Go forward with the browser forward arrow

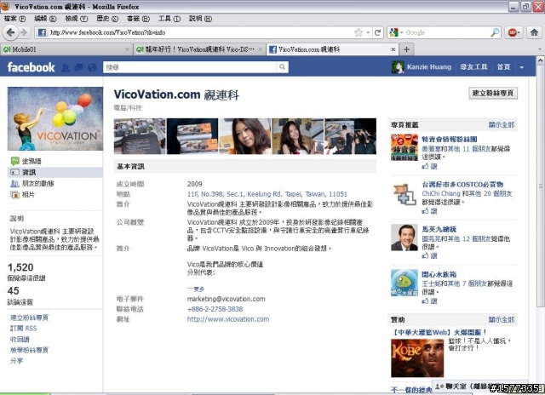pos(24,32)
